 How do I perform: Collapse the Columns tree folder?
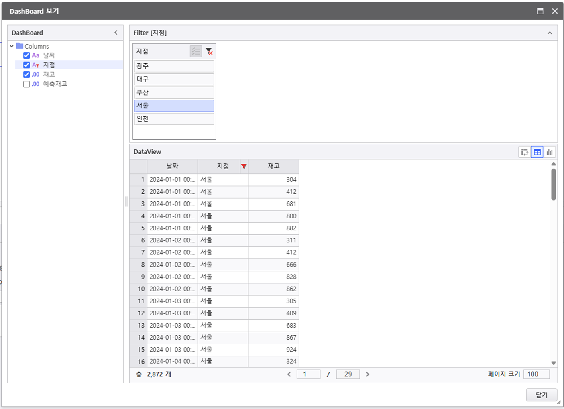(12, 46)
